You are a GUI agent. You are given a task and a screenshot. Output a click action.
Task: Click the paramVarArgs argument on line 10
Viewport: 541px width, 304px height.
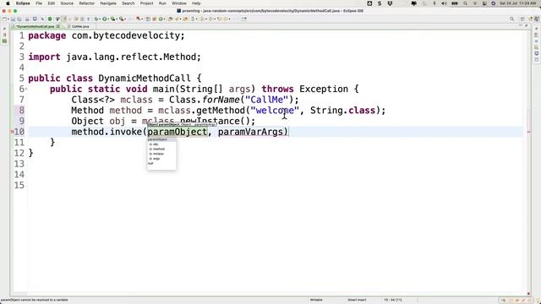click(x=250, y=132)
